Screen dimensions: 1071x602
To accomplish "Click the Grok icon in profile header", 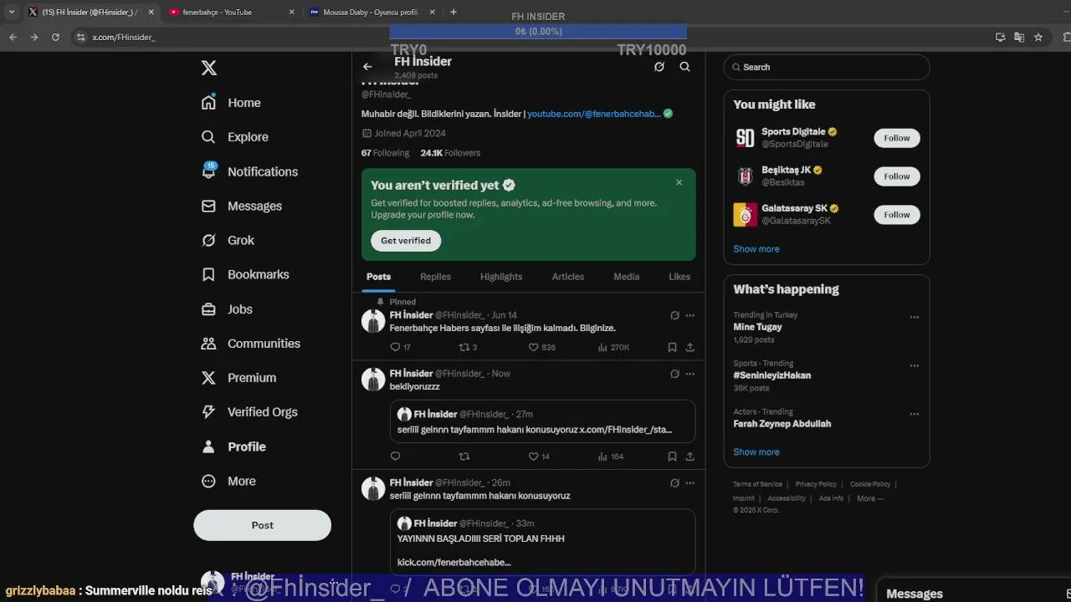I will 659,67.
